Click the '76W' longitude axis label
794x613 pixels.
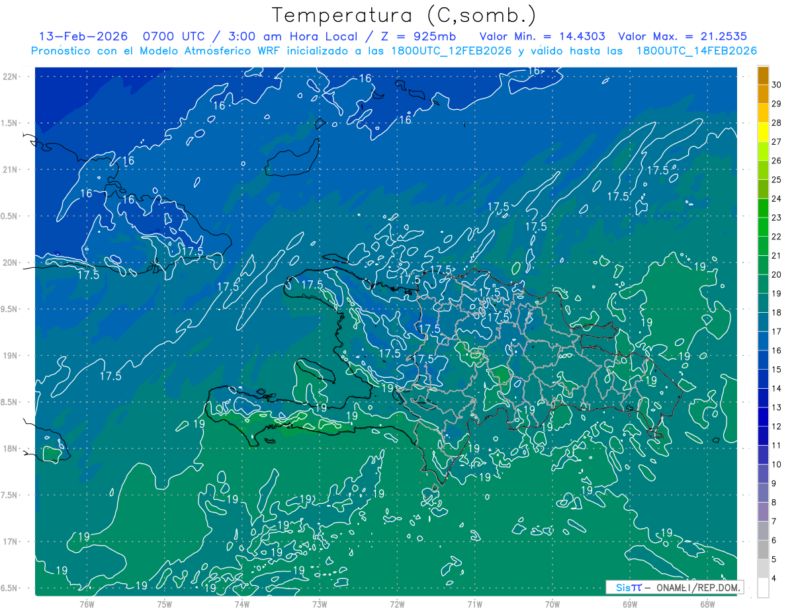click(x=87, y=603)
